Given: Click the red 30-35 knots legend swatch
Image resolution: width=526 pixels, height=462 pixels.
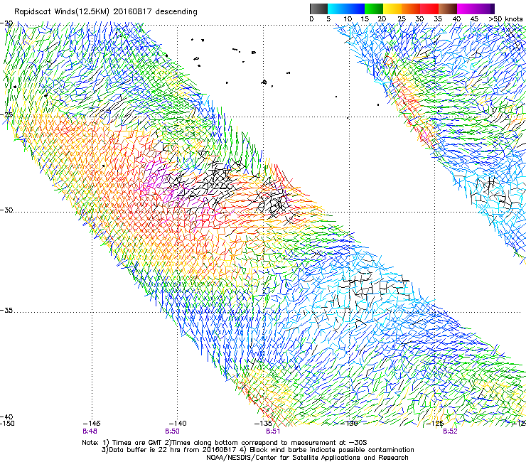Looking at the screenshot, I should 429,9.
